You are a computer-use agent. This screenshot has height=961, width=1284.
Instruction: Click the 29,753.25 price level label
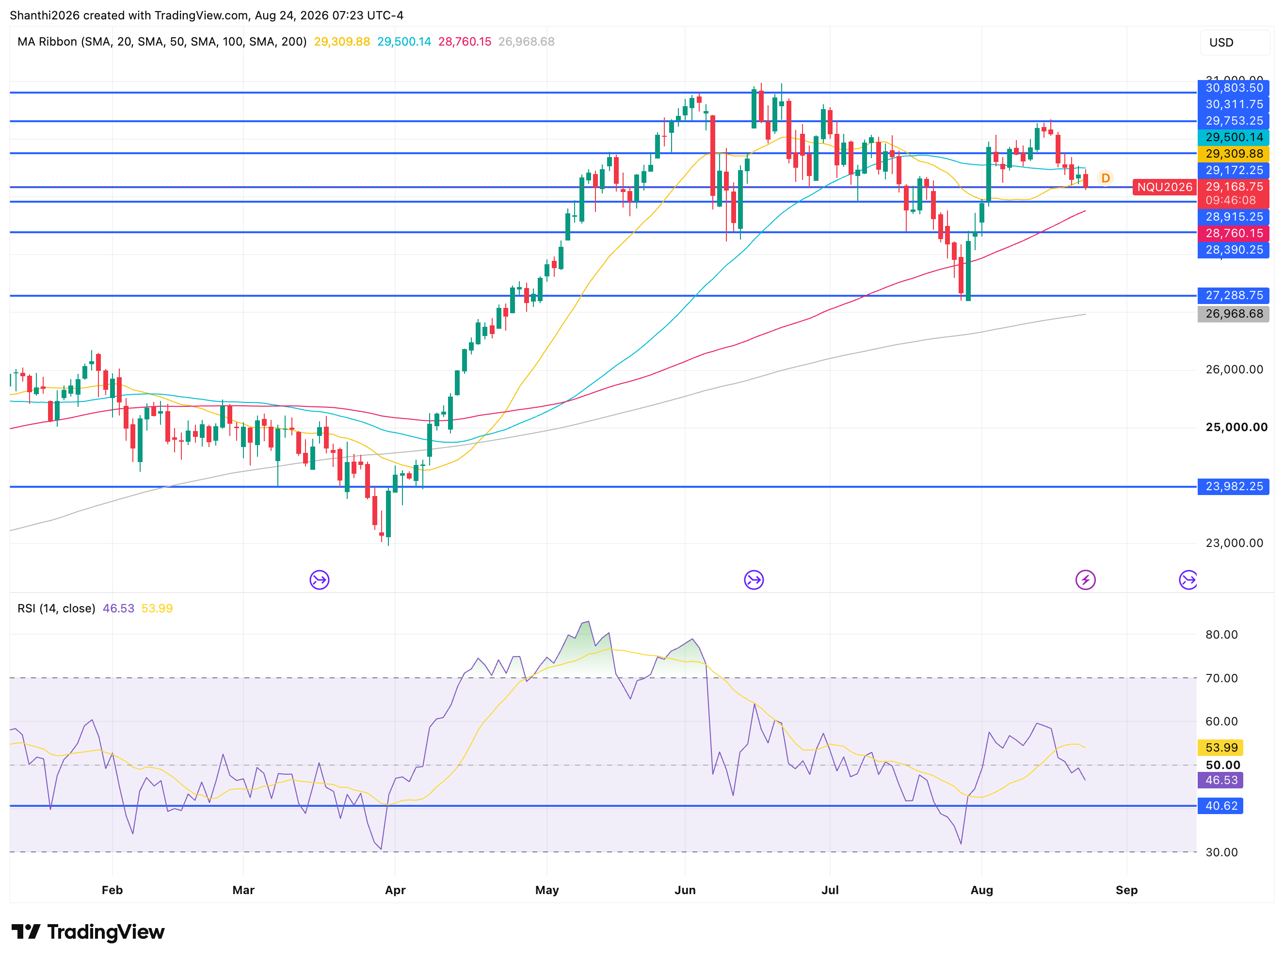click(x=1234, y=121)
